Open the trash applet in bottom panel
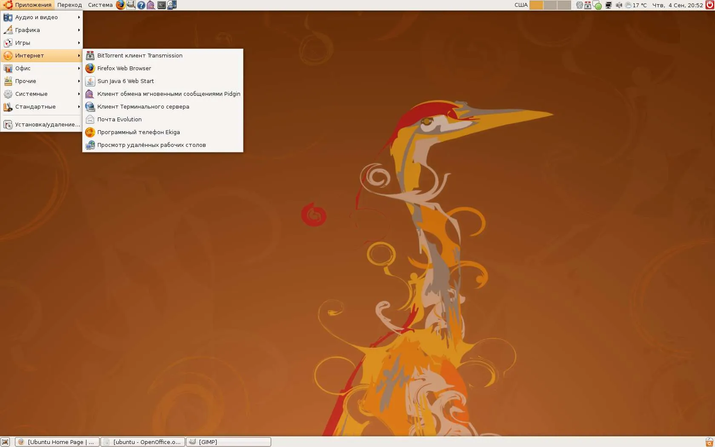 709,442
